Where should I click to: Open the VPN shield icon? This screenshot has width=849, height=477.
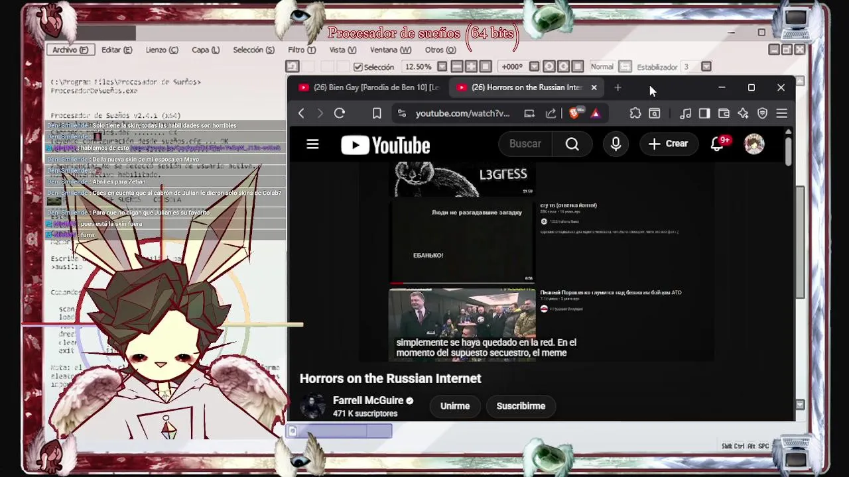tap(762, 113)
